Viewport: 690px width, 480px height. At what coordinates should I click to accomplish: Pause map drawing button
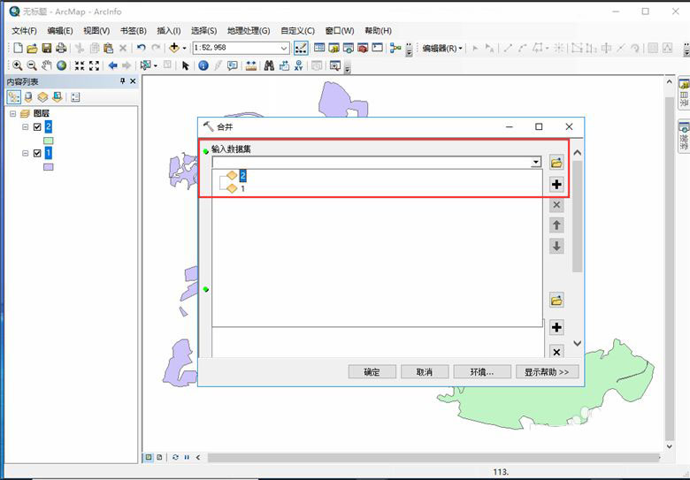coord(187,457)
